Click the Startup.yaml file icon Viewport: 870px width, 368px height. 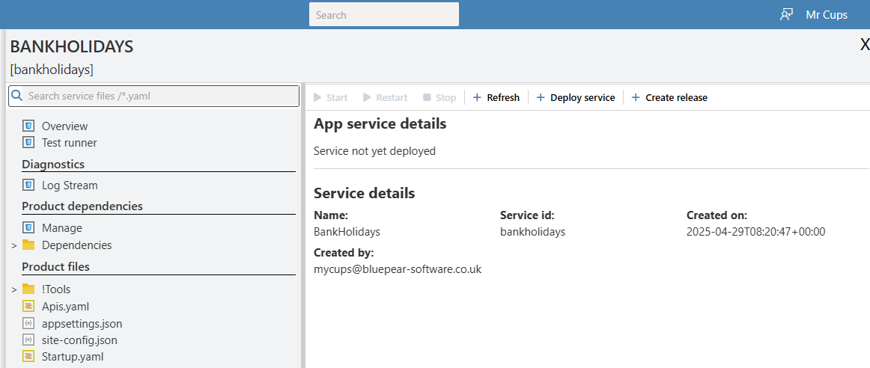(28, 357)
